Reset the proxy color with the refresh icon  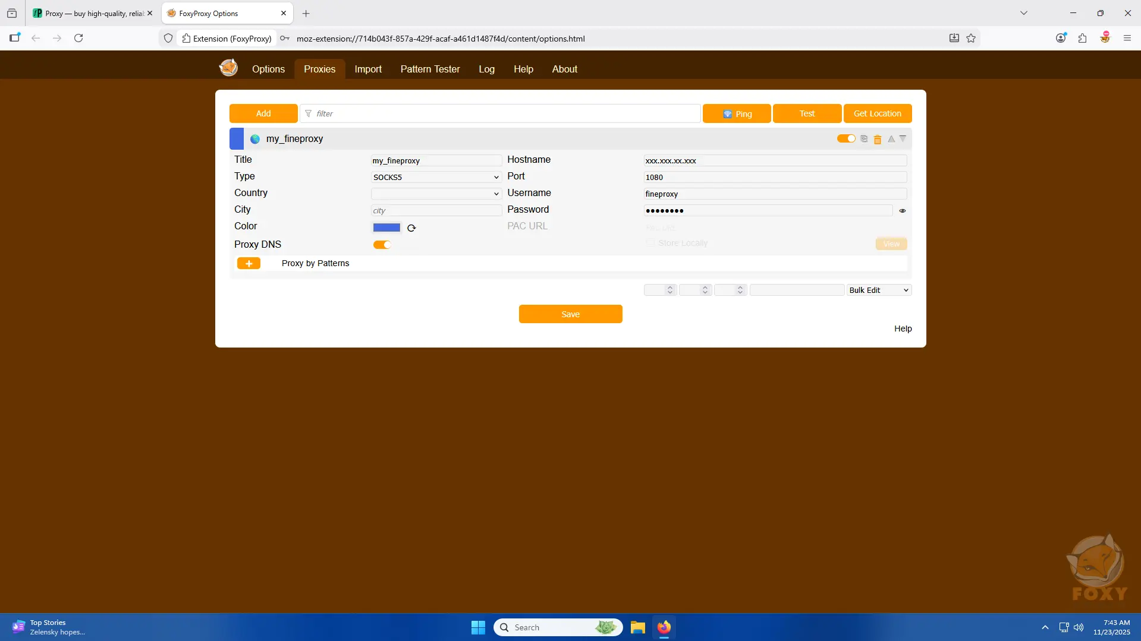411,228
